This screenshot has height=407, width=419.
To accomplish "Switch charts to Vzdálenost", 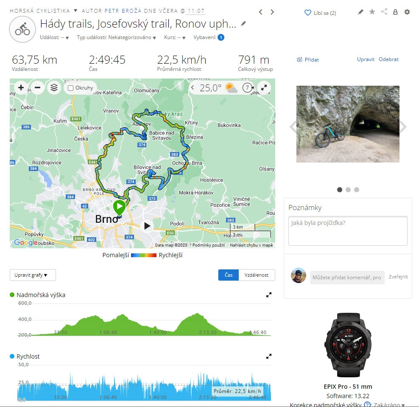I will point(257,275).
